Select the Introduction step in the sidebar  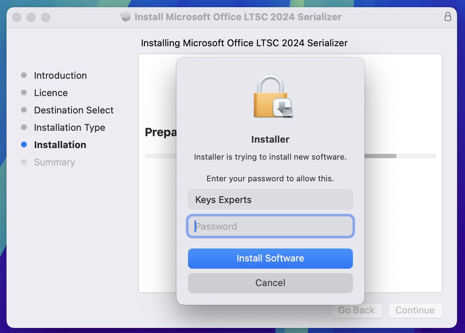coord(60,75)
